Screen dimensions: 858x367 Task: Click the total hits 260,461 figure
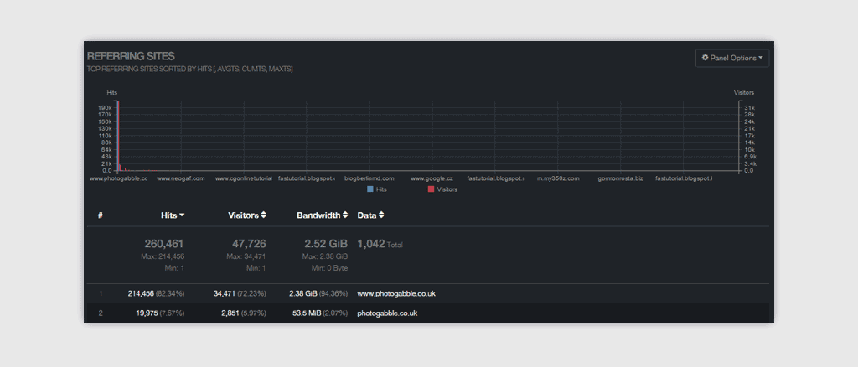click(164, 244)
